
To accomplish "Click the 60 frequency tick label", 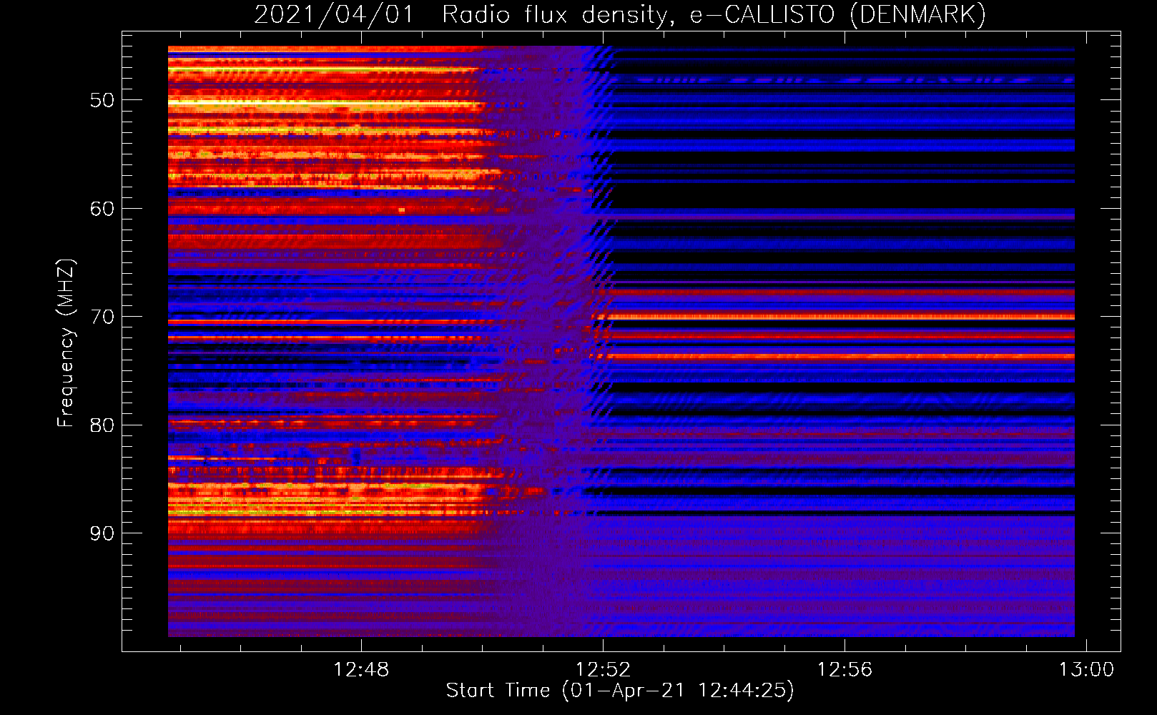I will tap(102, 209).
